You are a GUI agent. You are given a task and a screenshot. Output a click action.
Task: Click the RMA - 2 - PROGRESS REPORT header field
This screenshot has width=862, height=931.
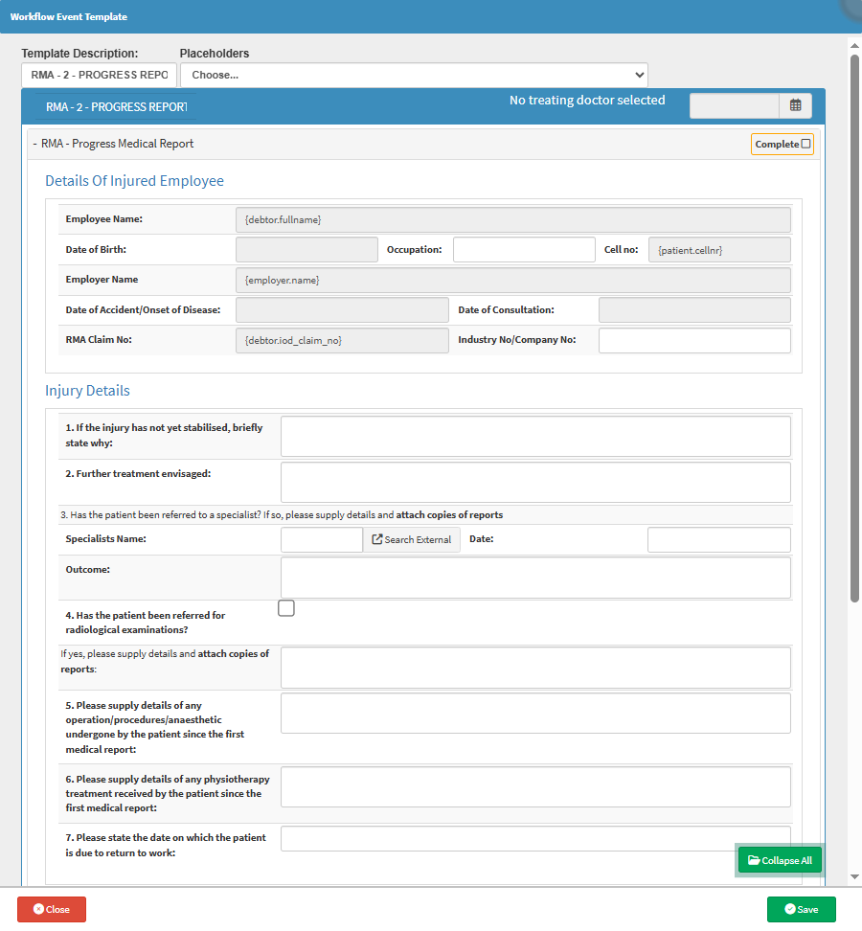coord(116,107)
